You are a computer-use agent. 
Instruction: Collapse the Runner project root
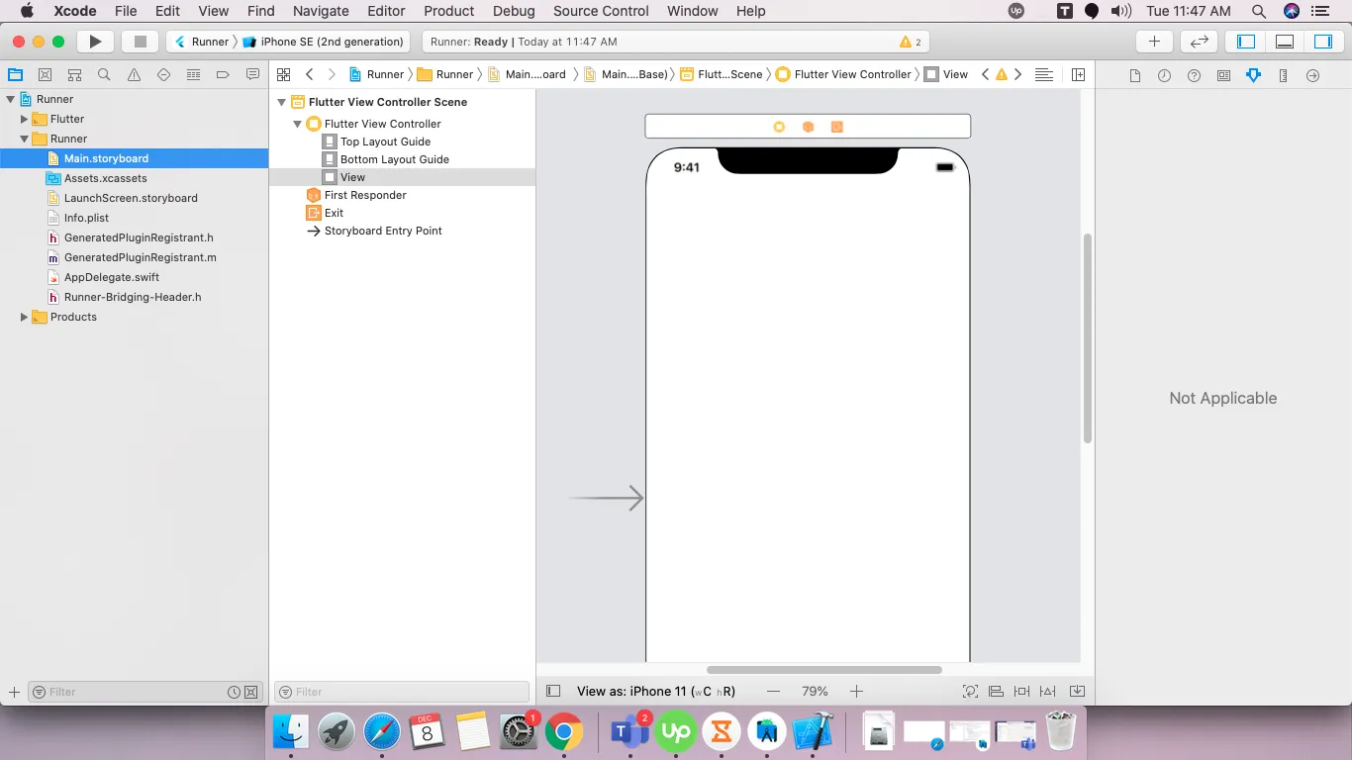pyautogui.click(x=11, y=99)
